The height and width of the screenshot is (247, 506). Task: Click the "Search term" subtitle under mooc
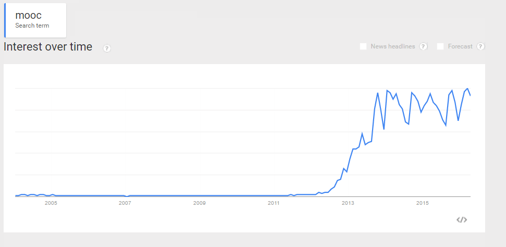tap(32, 26)
